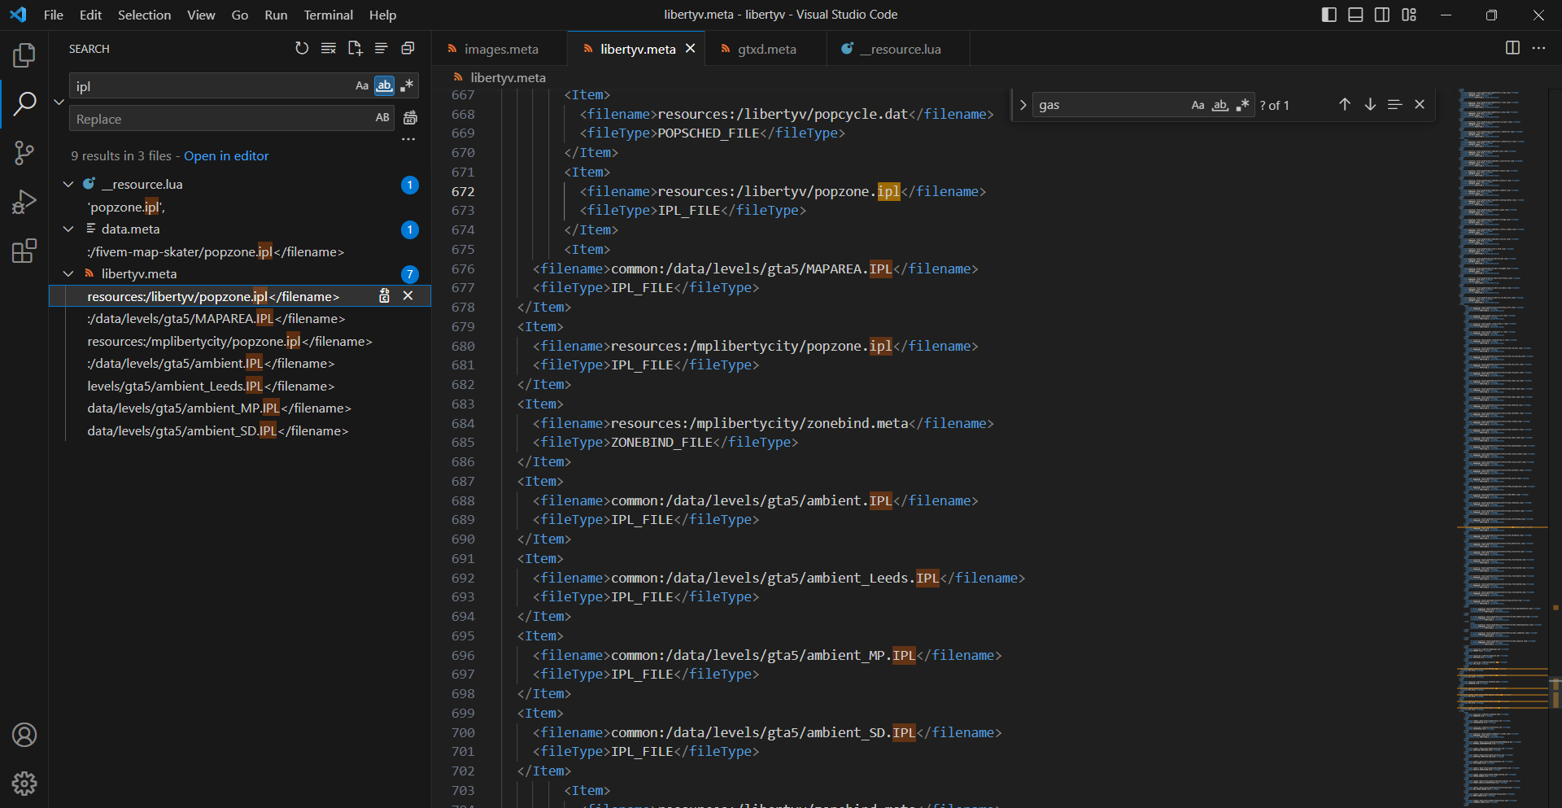Open the Run and Debug view
Screen dimensions: 1562x808
(24, 202)
